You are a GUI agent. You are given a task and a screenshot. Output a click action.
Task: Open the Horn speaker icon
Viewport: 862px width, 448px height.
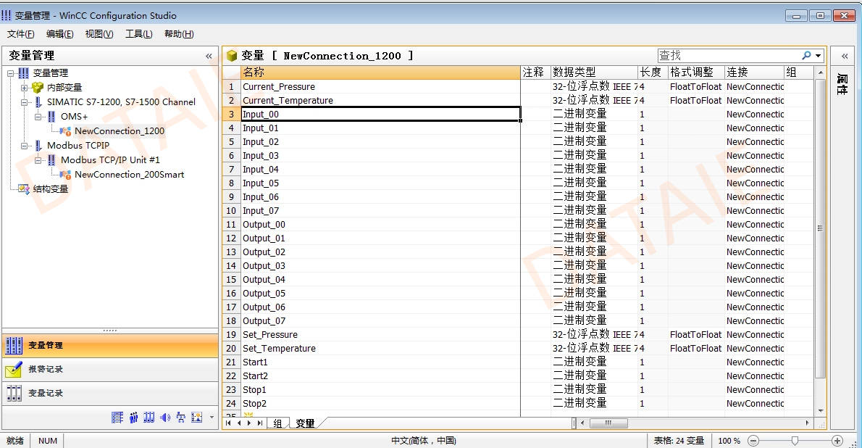tap(165, 418)
